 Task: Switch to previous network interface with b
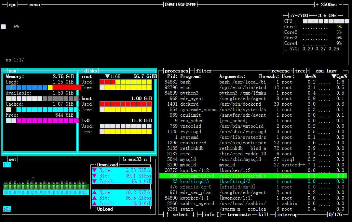[x=125, y=159]
